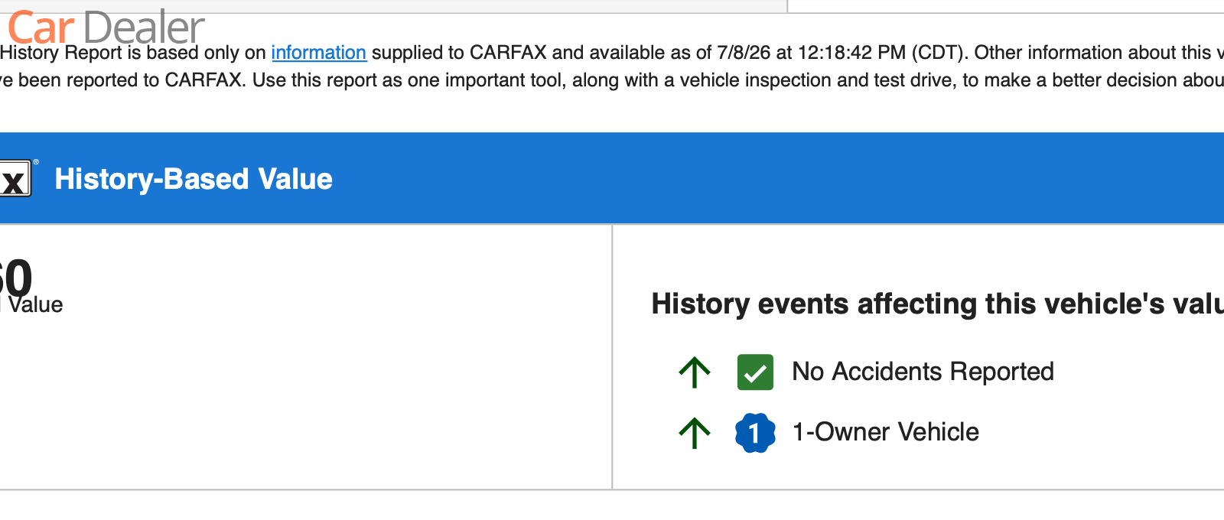The width and height of the screenshot is (1224, 520).
Task: Click the "History Report is based only on" text
Action: tap(133, 53)
